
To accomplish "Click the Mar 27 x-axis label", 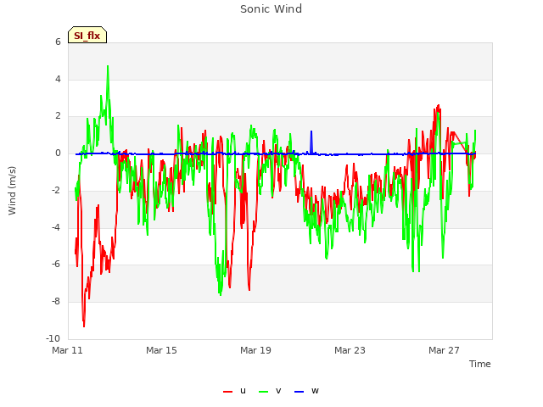I will tap(444, 350).
